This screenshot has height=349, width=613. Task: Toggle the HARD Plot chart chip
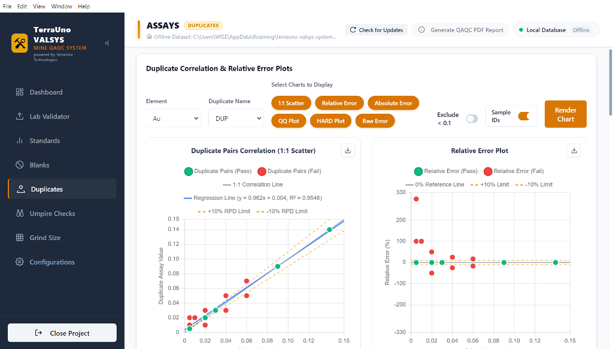(x=330, y=121)
